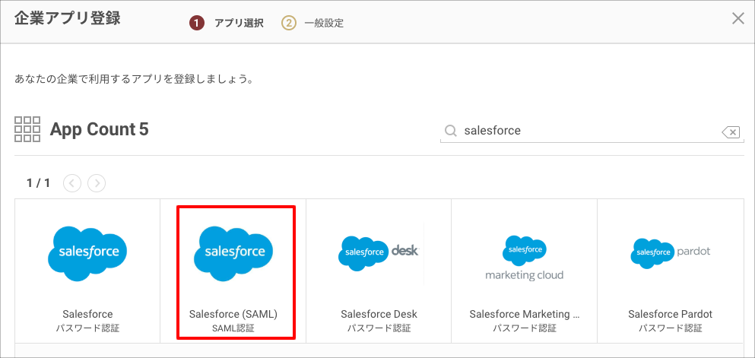Image resolution: width=755 pixels, height=358 pixels.
Task: Click the "Salesforce (SAML)" app name
Action: [x=233, y=314]
